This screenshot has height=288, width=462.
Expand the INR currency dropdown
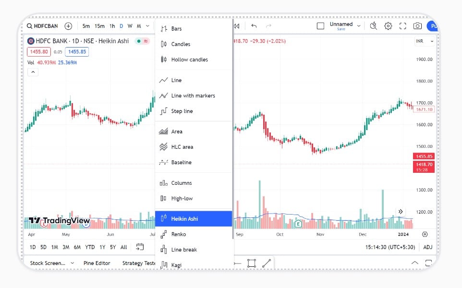coord(425,41)
